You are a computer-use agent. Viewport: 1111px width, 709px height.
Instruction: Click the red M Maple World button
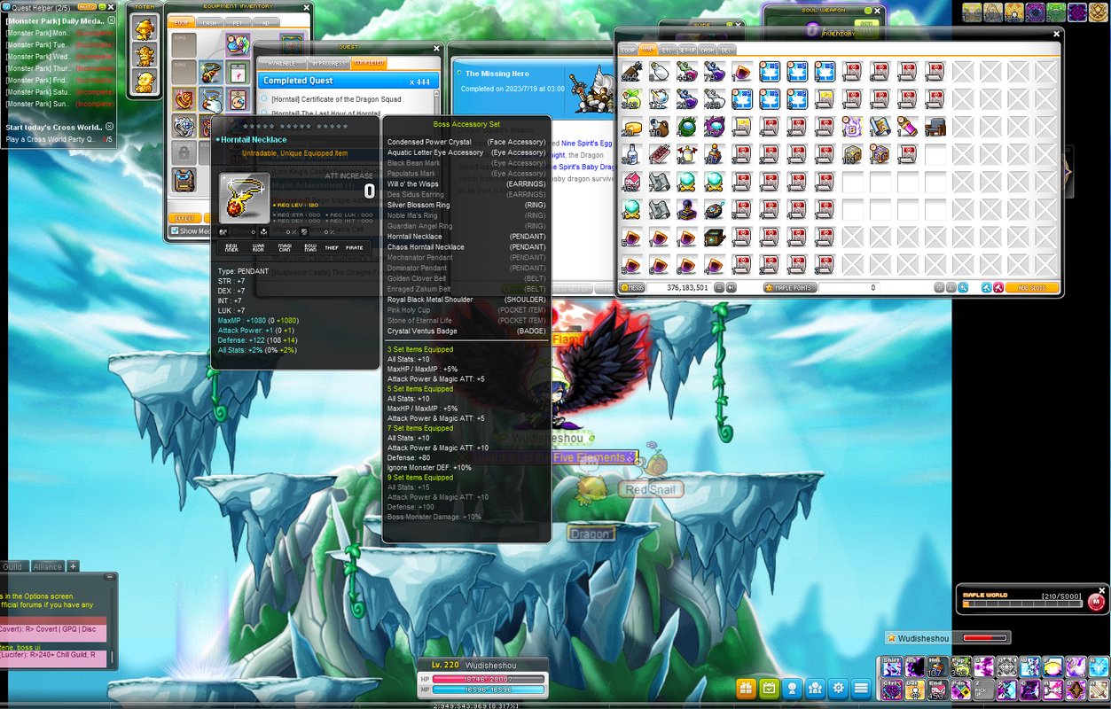click(x=1095, y=602)
